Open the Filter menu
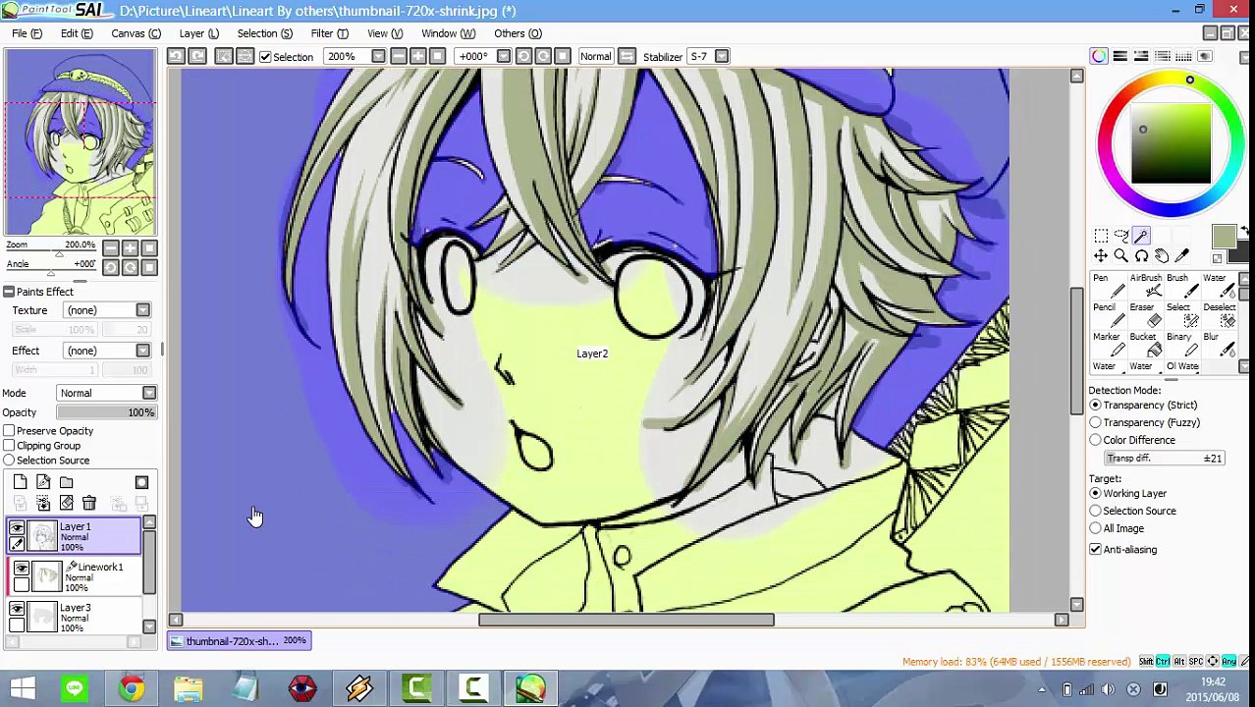Screen dimensions: 1255x707 pos(330,33)
